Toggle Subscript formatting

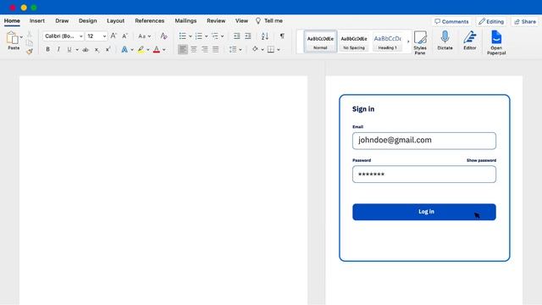click(x=97, y=50)
